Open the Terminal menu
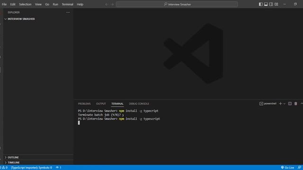The width and height of the screenshot is (303, 170). pyautogui.click(x=67, y=4)
